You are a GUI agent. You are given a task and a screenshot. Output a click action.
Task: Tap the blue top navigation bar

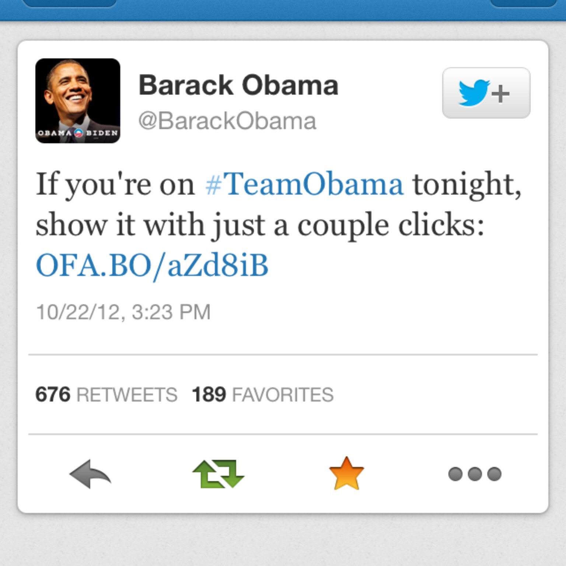click(283, 11)
